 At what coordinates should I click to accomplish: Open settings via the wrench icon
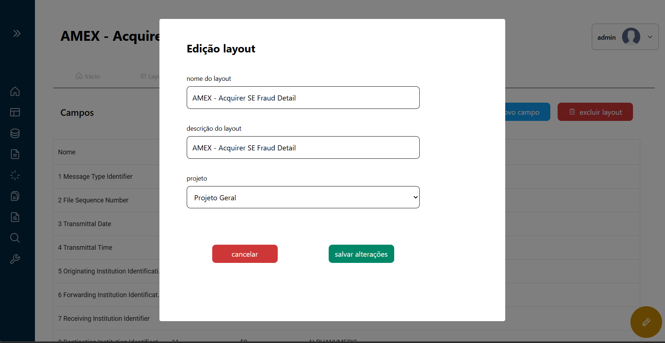(15, 259)
